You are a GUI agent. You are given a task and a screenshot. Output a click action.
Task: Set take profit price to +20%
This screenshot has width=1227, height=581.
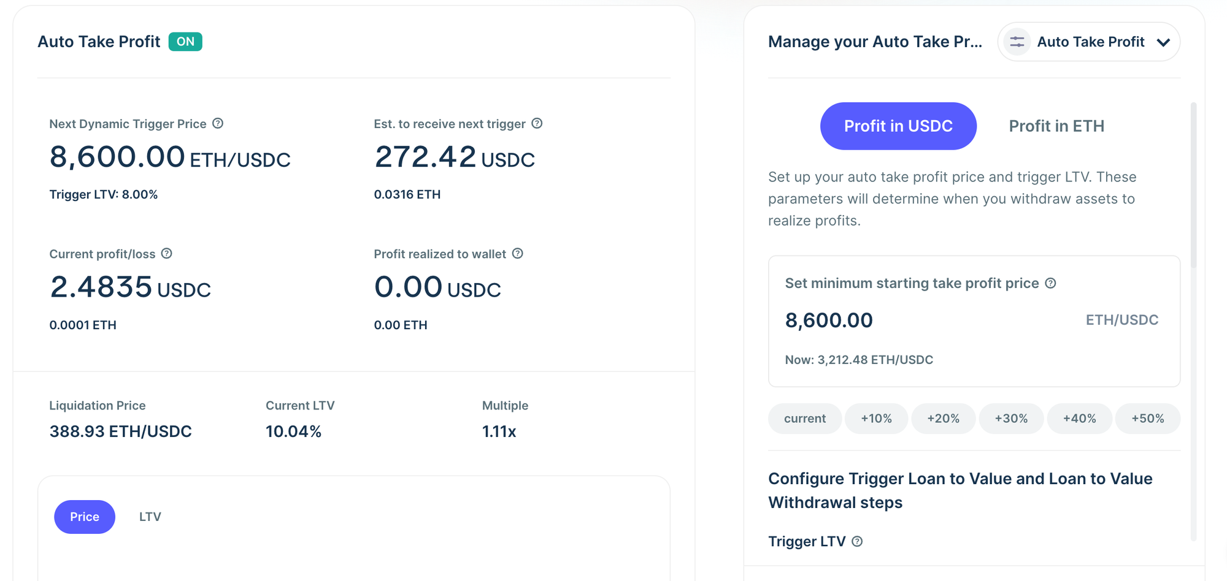coord(944,419)
